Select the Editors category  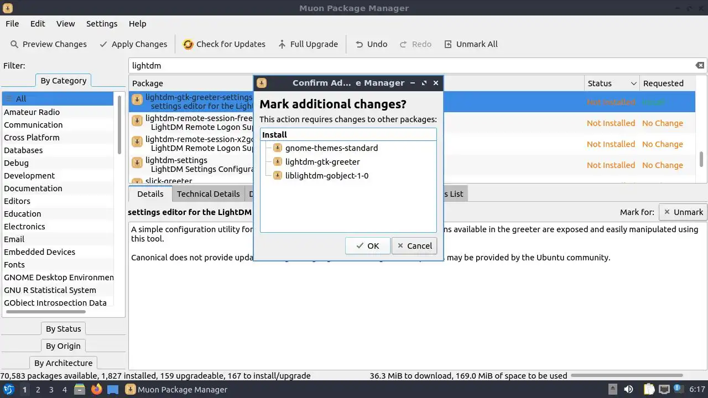tap(58, 201)
